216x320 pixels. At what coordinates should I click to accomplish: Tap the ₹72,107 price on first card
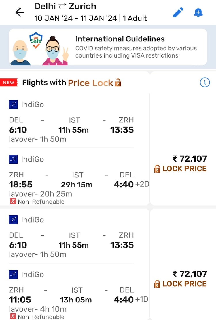[190, 159]
